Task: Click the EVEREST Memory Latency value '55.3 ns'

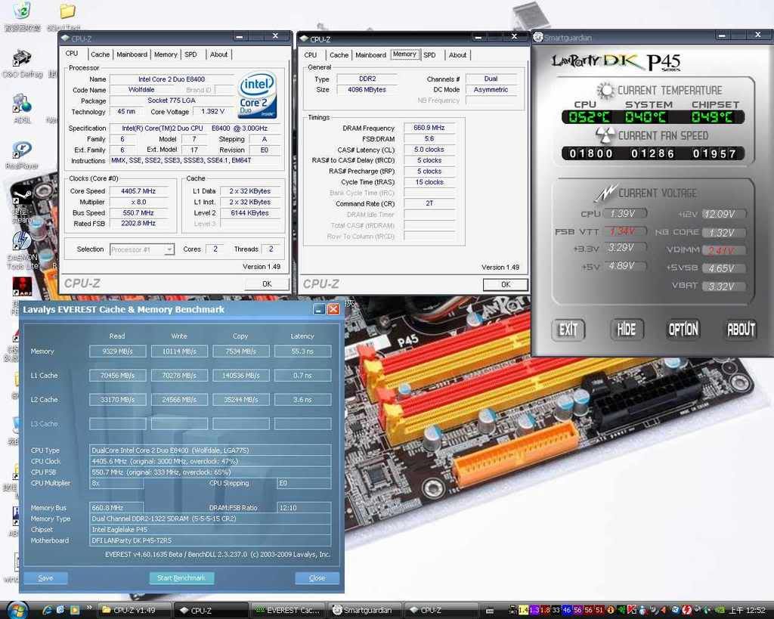Action: (302, 351)
